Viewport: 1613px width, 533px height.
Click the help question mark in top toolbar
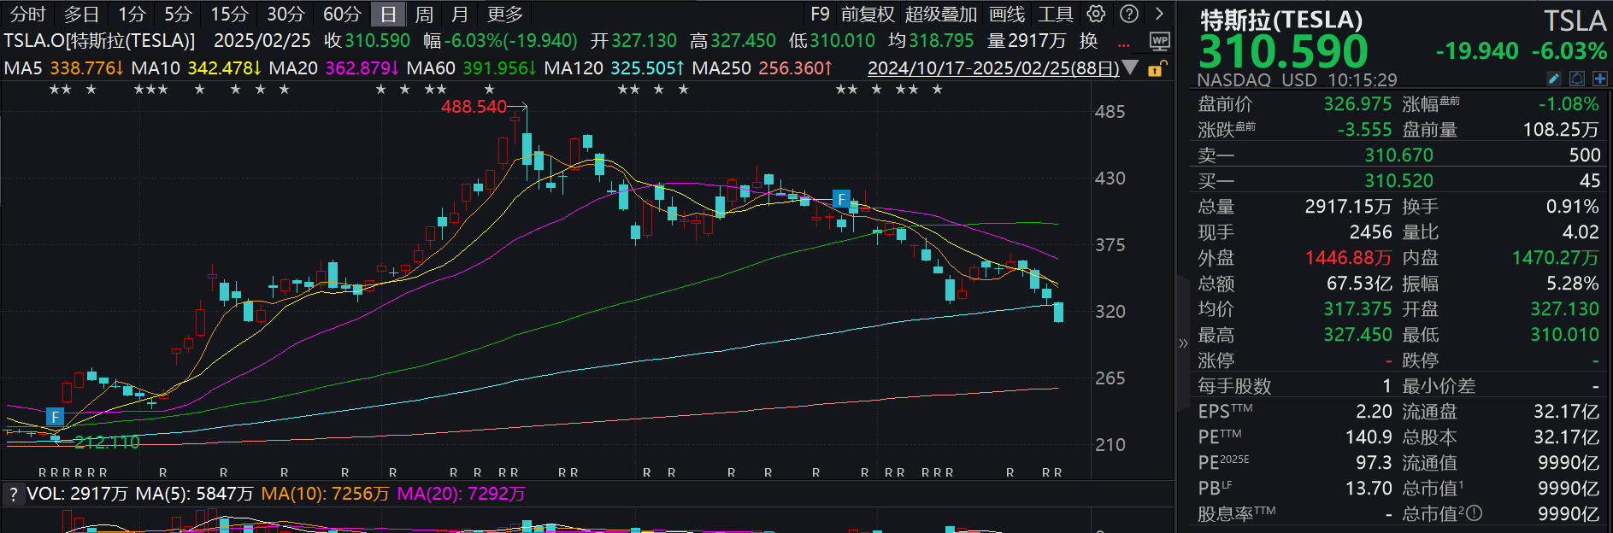(x=1129, y=14)
